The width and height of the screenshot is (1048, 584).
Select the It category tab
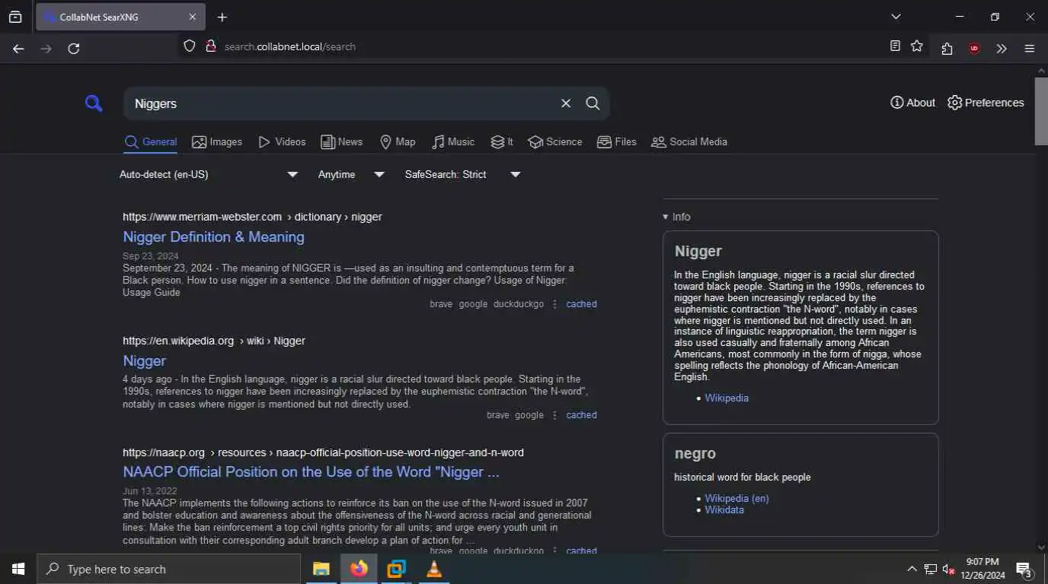[502, 141]
